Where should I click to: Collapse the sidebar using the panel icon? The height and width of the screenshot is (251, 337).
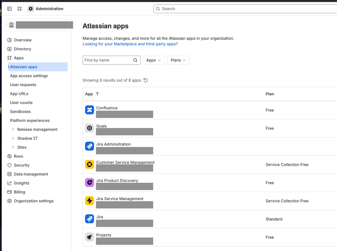pos(9,8)
